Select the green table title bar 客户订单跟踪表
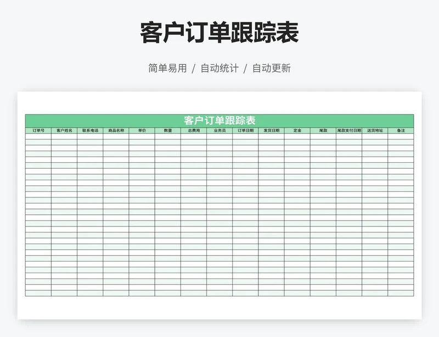 pos(219,120)
